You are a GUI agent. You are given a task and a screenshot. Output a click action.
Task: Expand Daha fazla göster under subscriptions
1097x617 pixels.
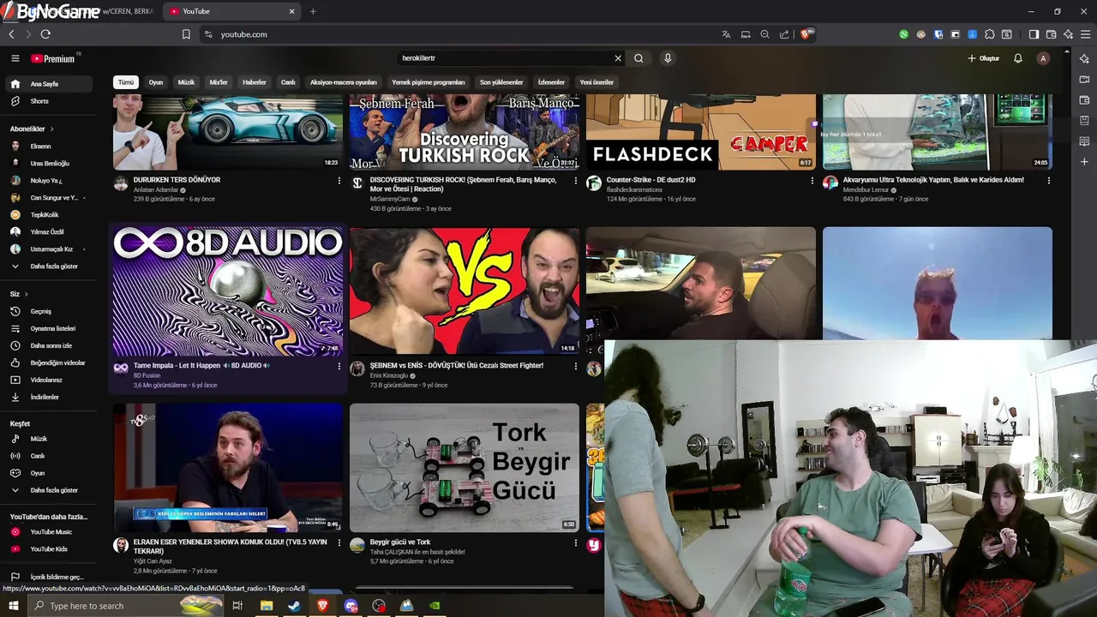(x=50, y=267)
